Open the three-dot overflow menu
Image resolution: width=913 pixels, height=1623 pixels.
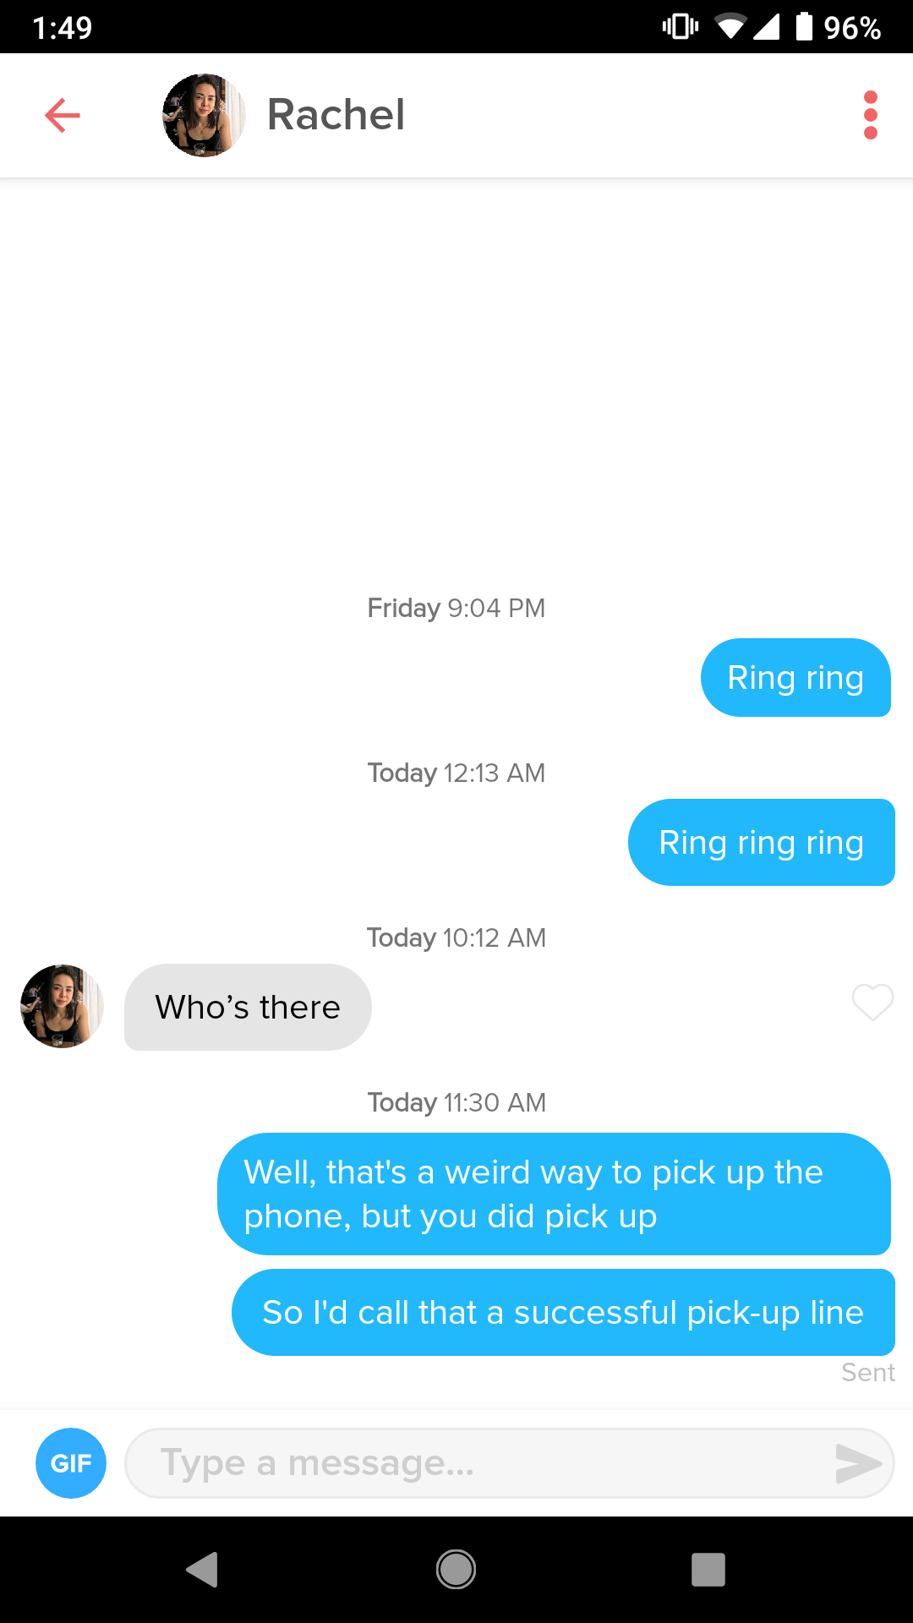[871, 115]
